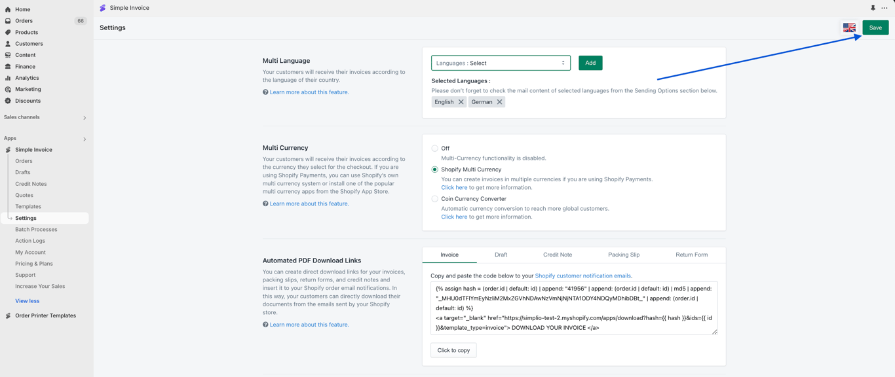The width and height of the screenshot is (895, 377).
Task: Click the Home icon in sidebar
Action: 8,9
